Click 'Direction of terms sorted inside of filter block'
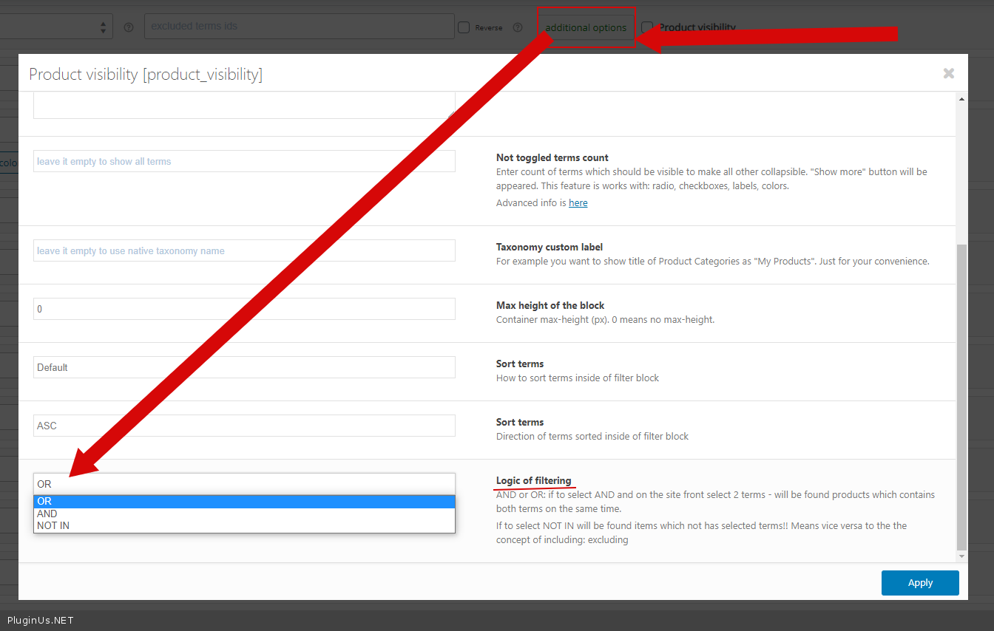 (592, 436)
